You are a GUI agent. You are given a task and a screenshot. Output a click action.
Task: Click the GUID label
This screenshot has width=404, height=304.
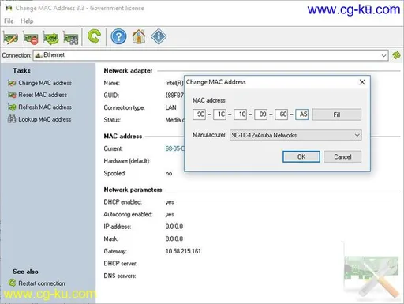click(111, 96)
